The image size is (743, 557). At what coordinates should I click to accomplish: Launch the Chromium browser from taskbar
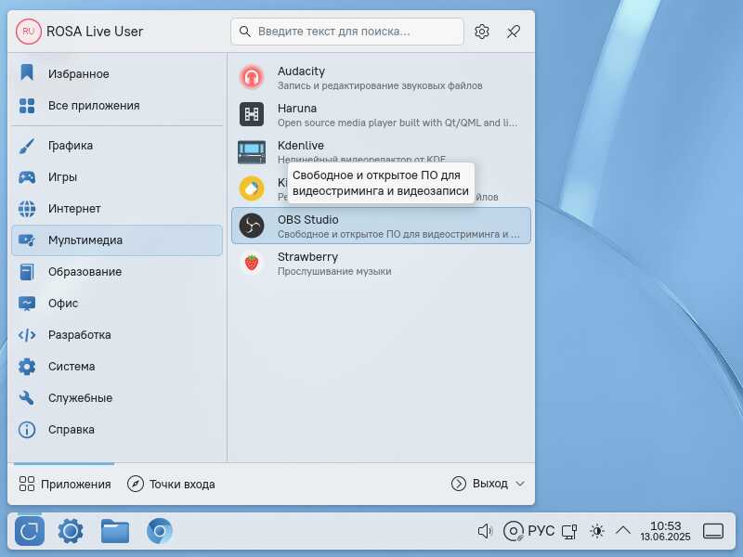click(x=159, y=531)
